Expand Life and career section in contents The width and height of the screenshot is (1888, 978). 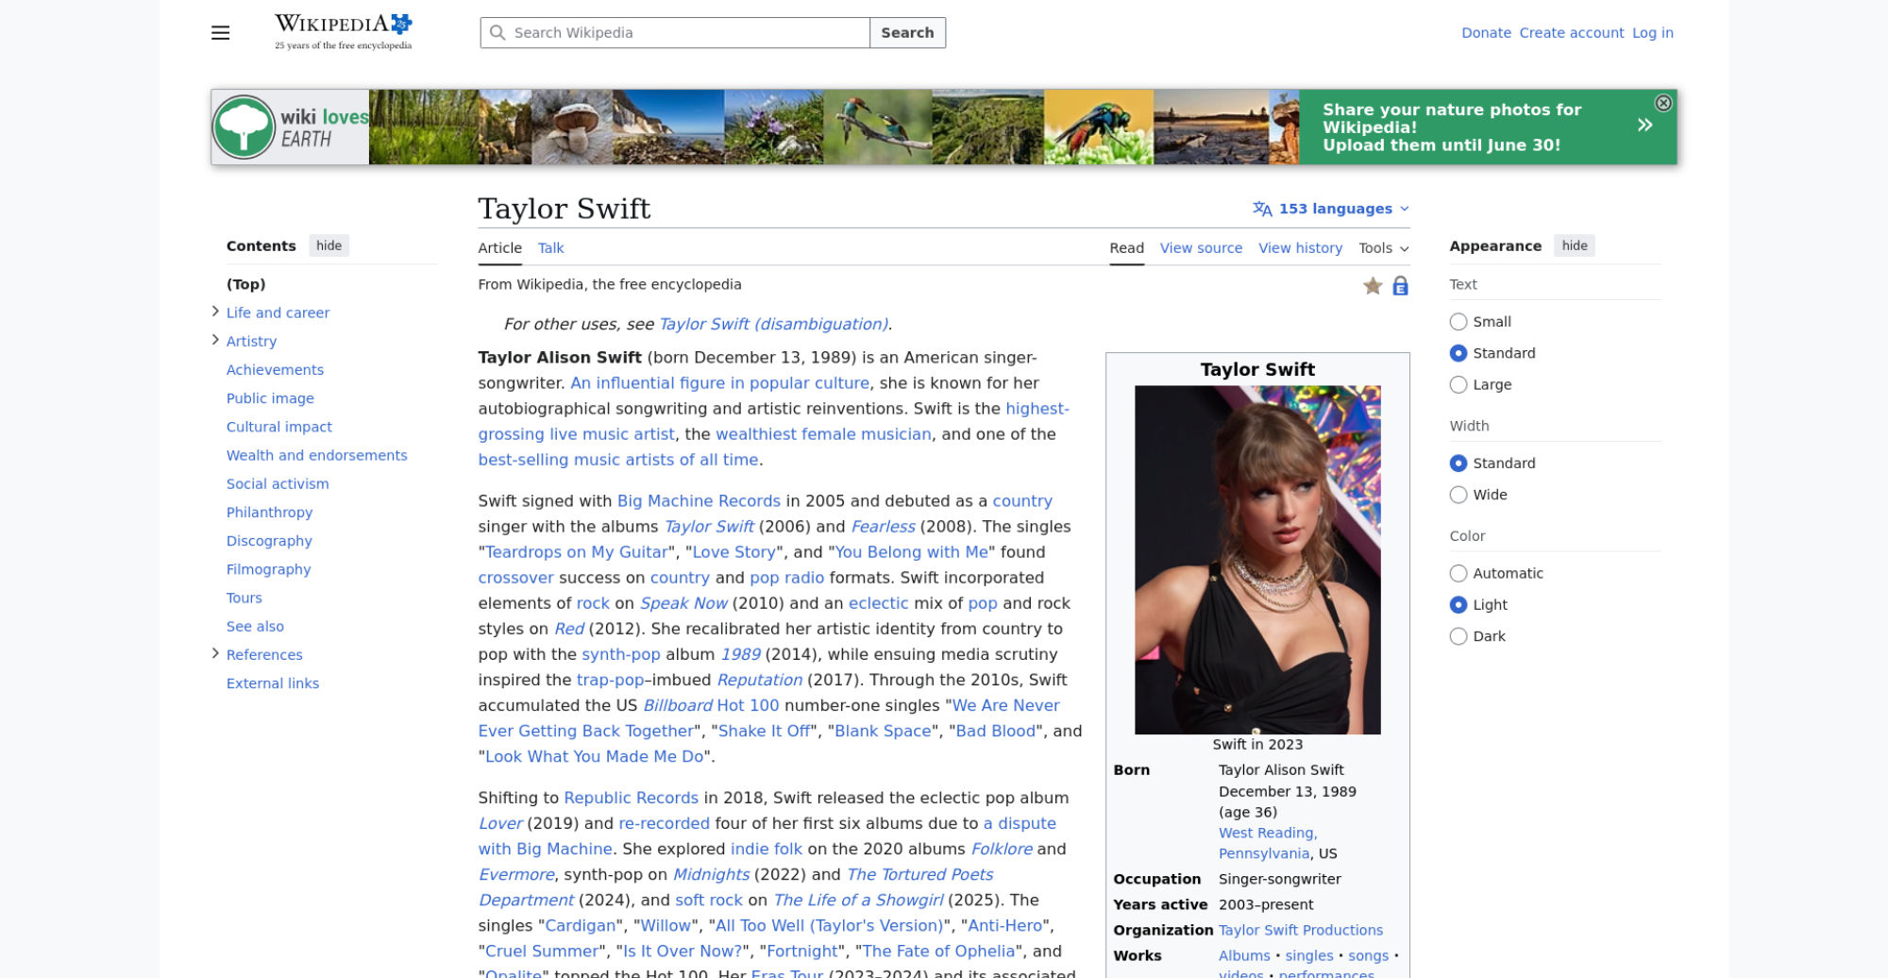click(x=215, y=312)
